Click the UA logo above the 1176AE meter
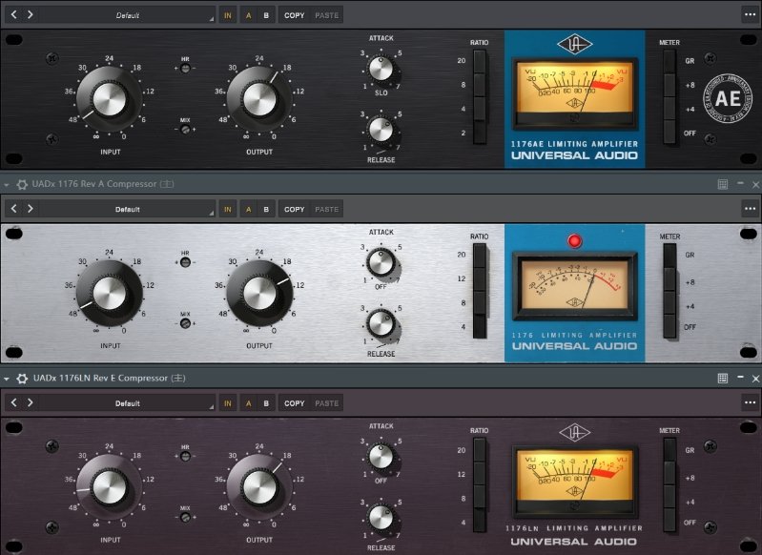The image size is (762, 555). (574, 44)
